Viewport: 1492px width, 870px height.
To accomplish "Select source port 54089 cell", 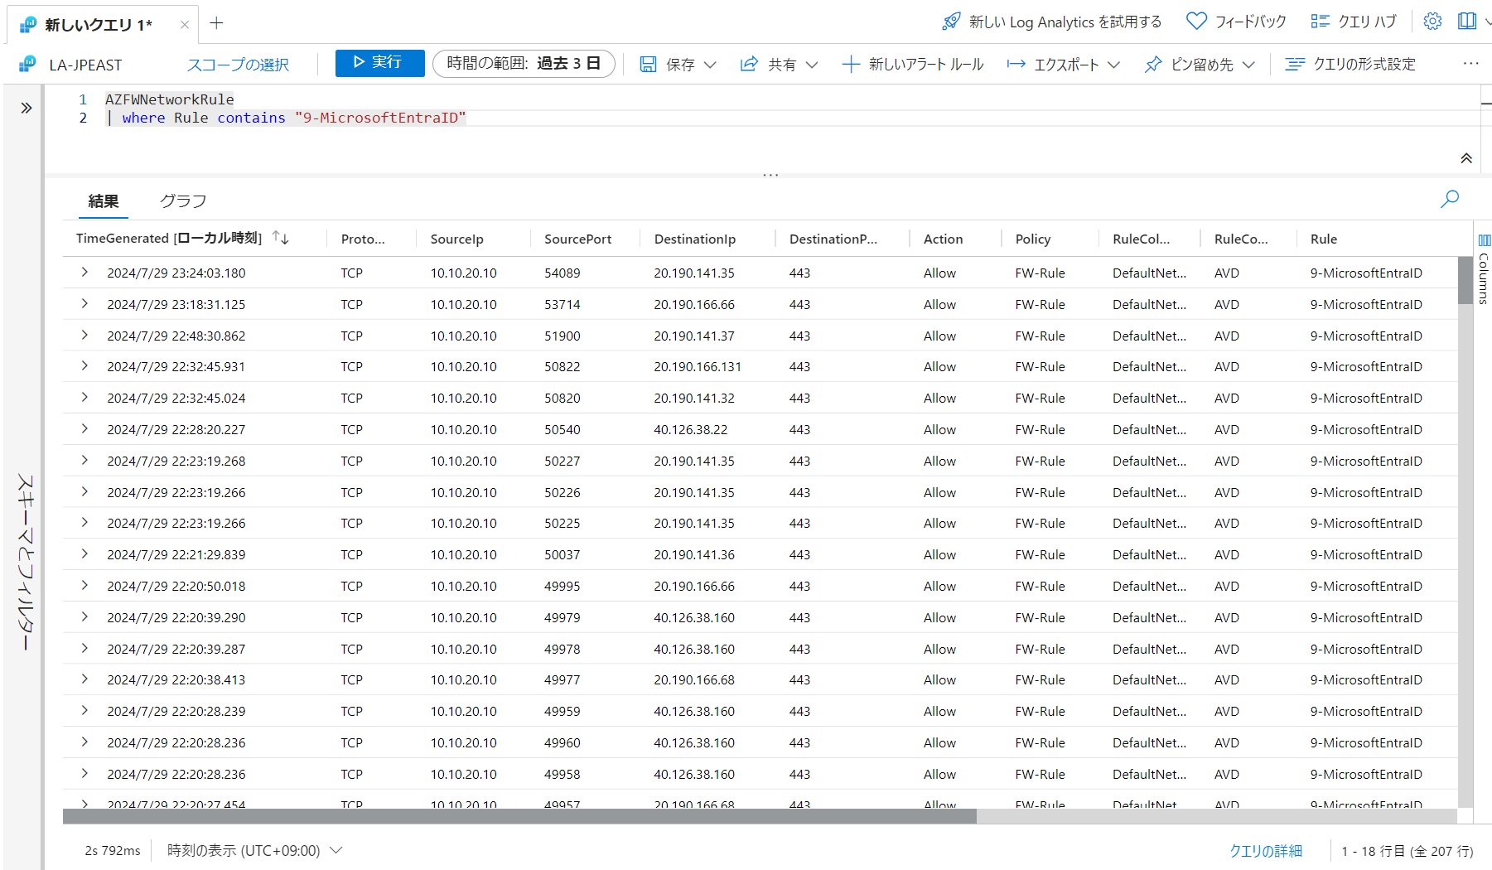I will (x=562, y=273).
